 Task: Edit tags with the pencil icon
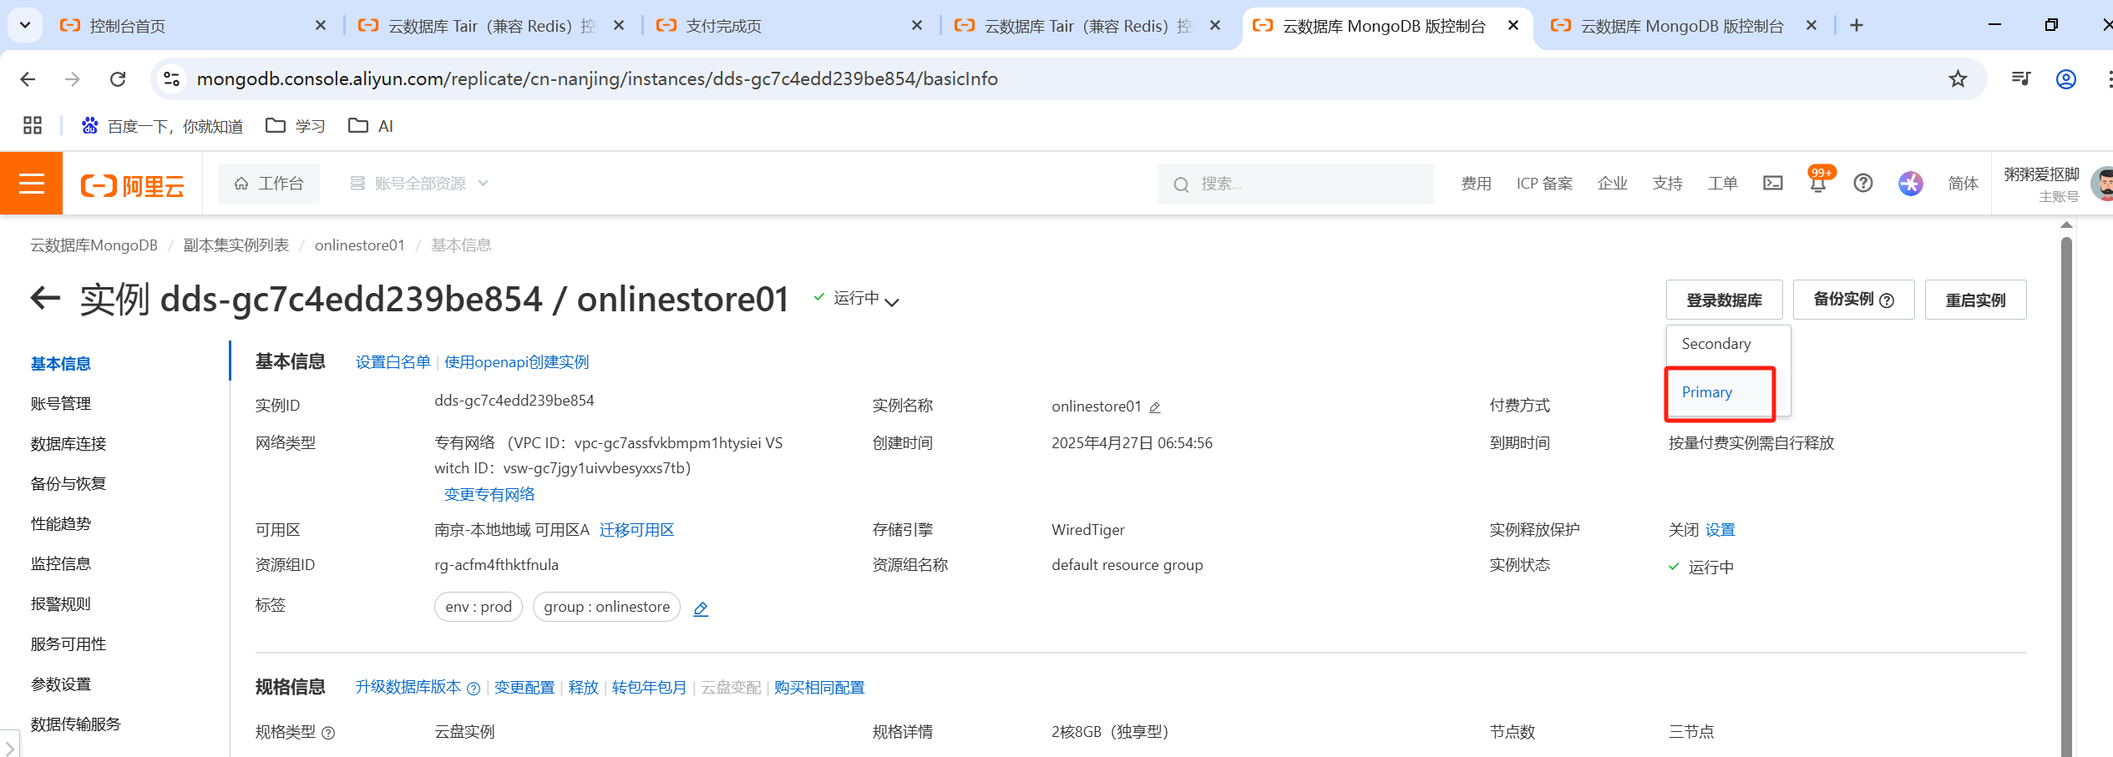click(x=701, y=608)
